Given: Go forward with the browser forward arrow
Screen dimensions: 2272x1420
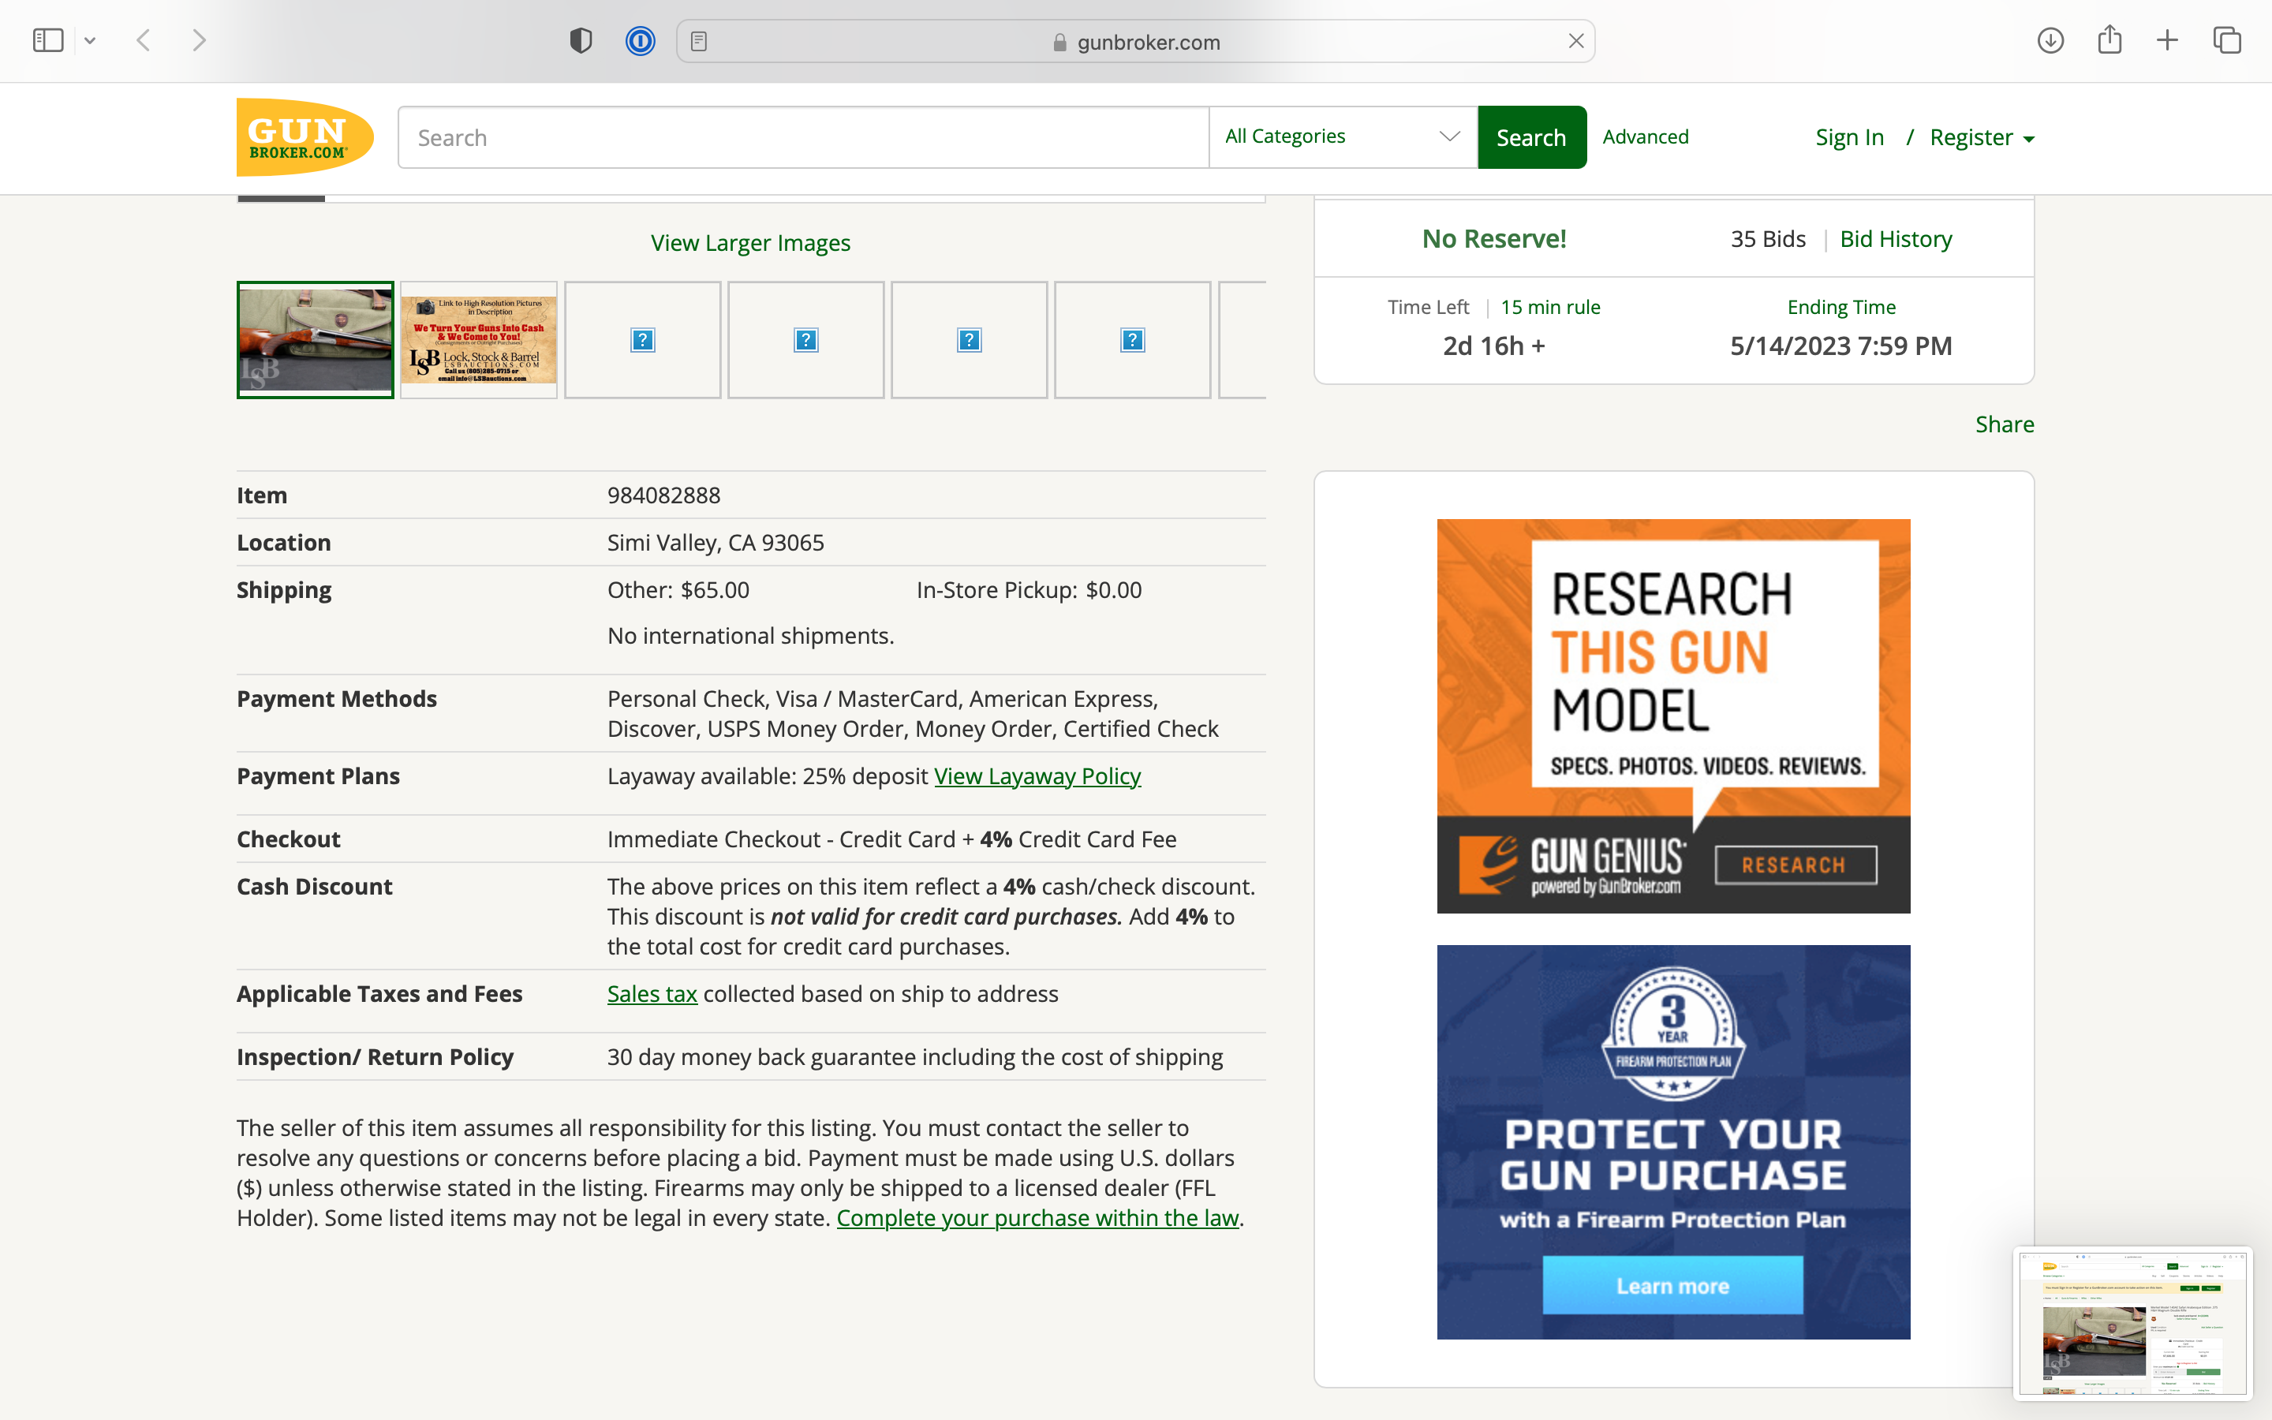Looking at the screenshot, I should coord(199,40).
